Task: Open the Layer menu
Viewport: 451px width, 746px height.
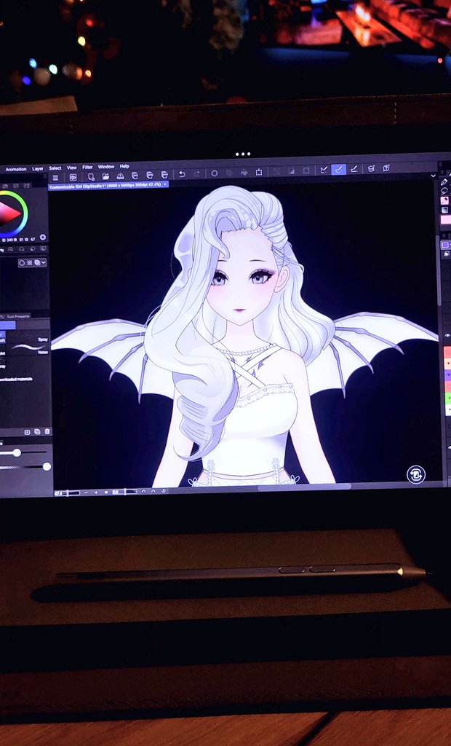Action: [38, 168]
